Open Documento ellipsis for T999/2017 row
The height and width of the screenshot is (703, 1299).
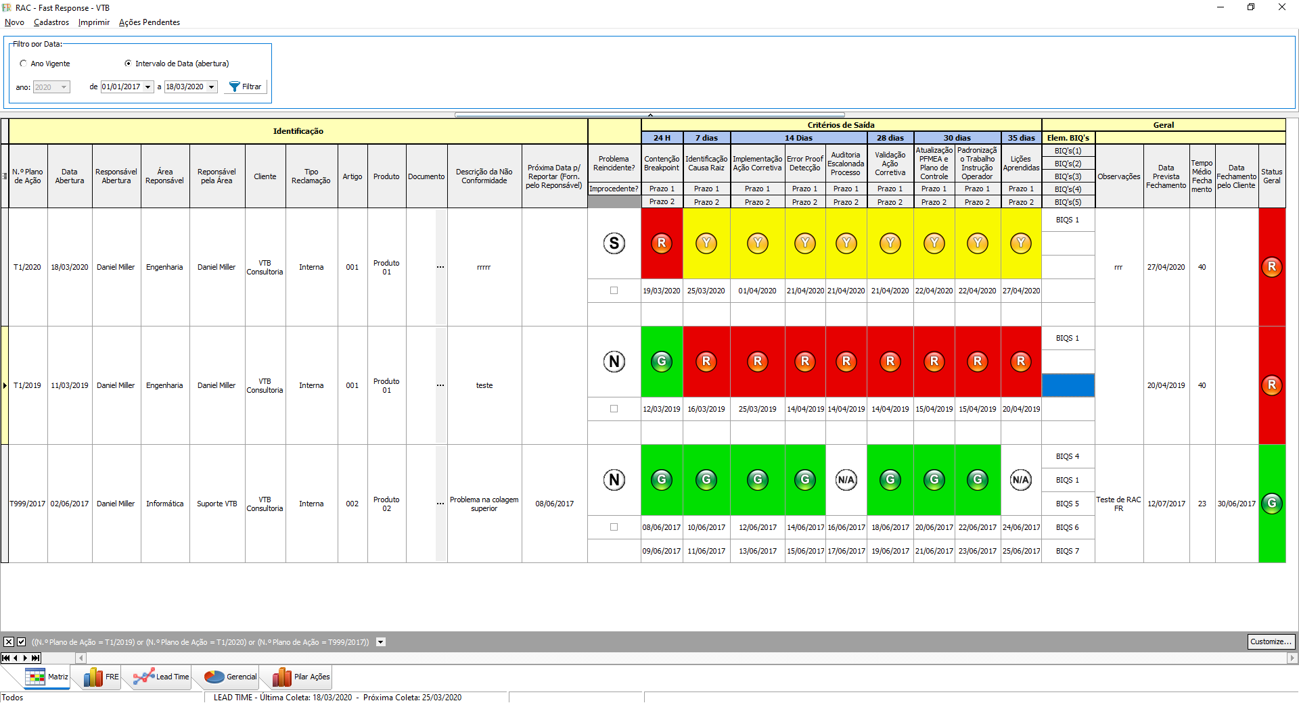click(x=440, y=504)
